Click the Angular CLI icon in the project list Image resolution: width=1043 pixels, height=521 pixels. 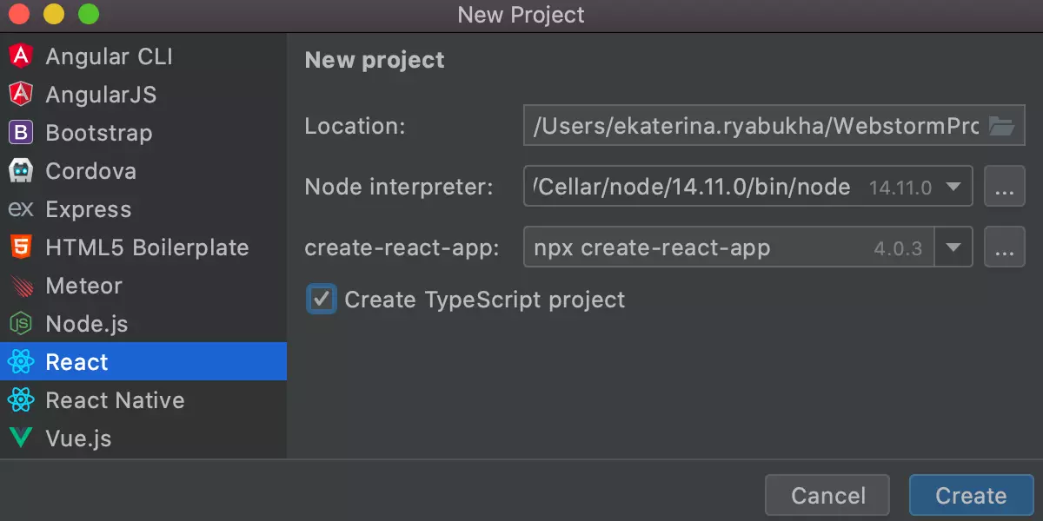21,56
